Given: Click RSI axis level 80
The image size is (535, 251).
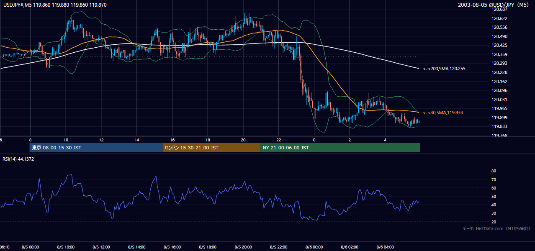Looking at the screenshot, I should point(494,171).
